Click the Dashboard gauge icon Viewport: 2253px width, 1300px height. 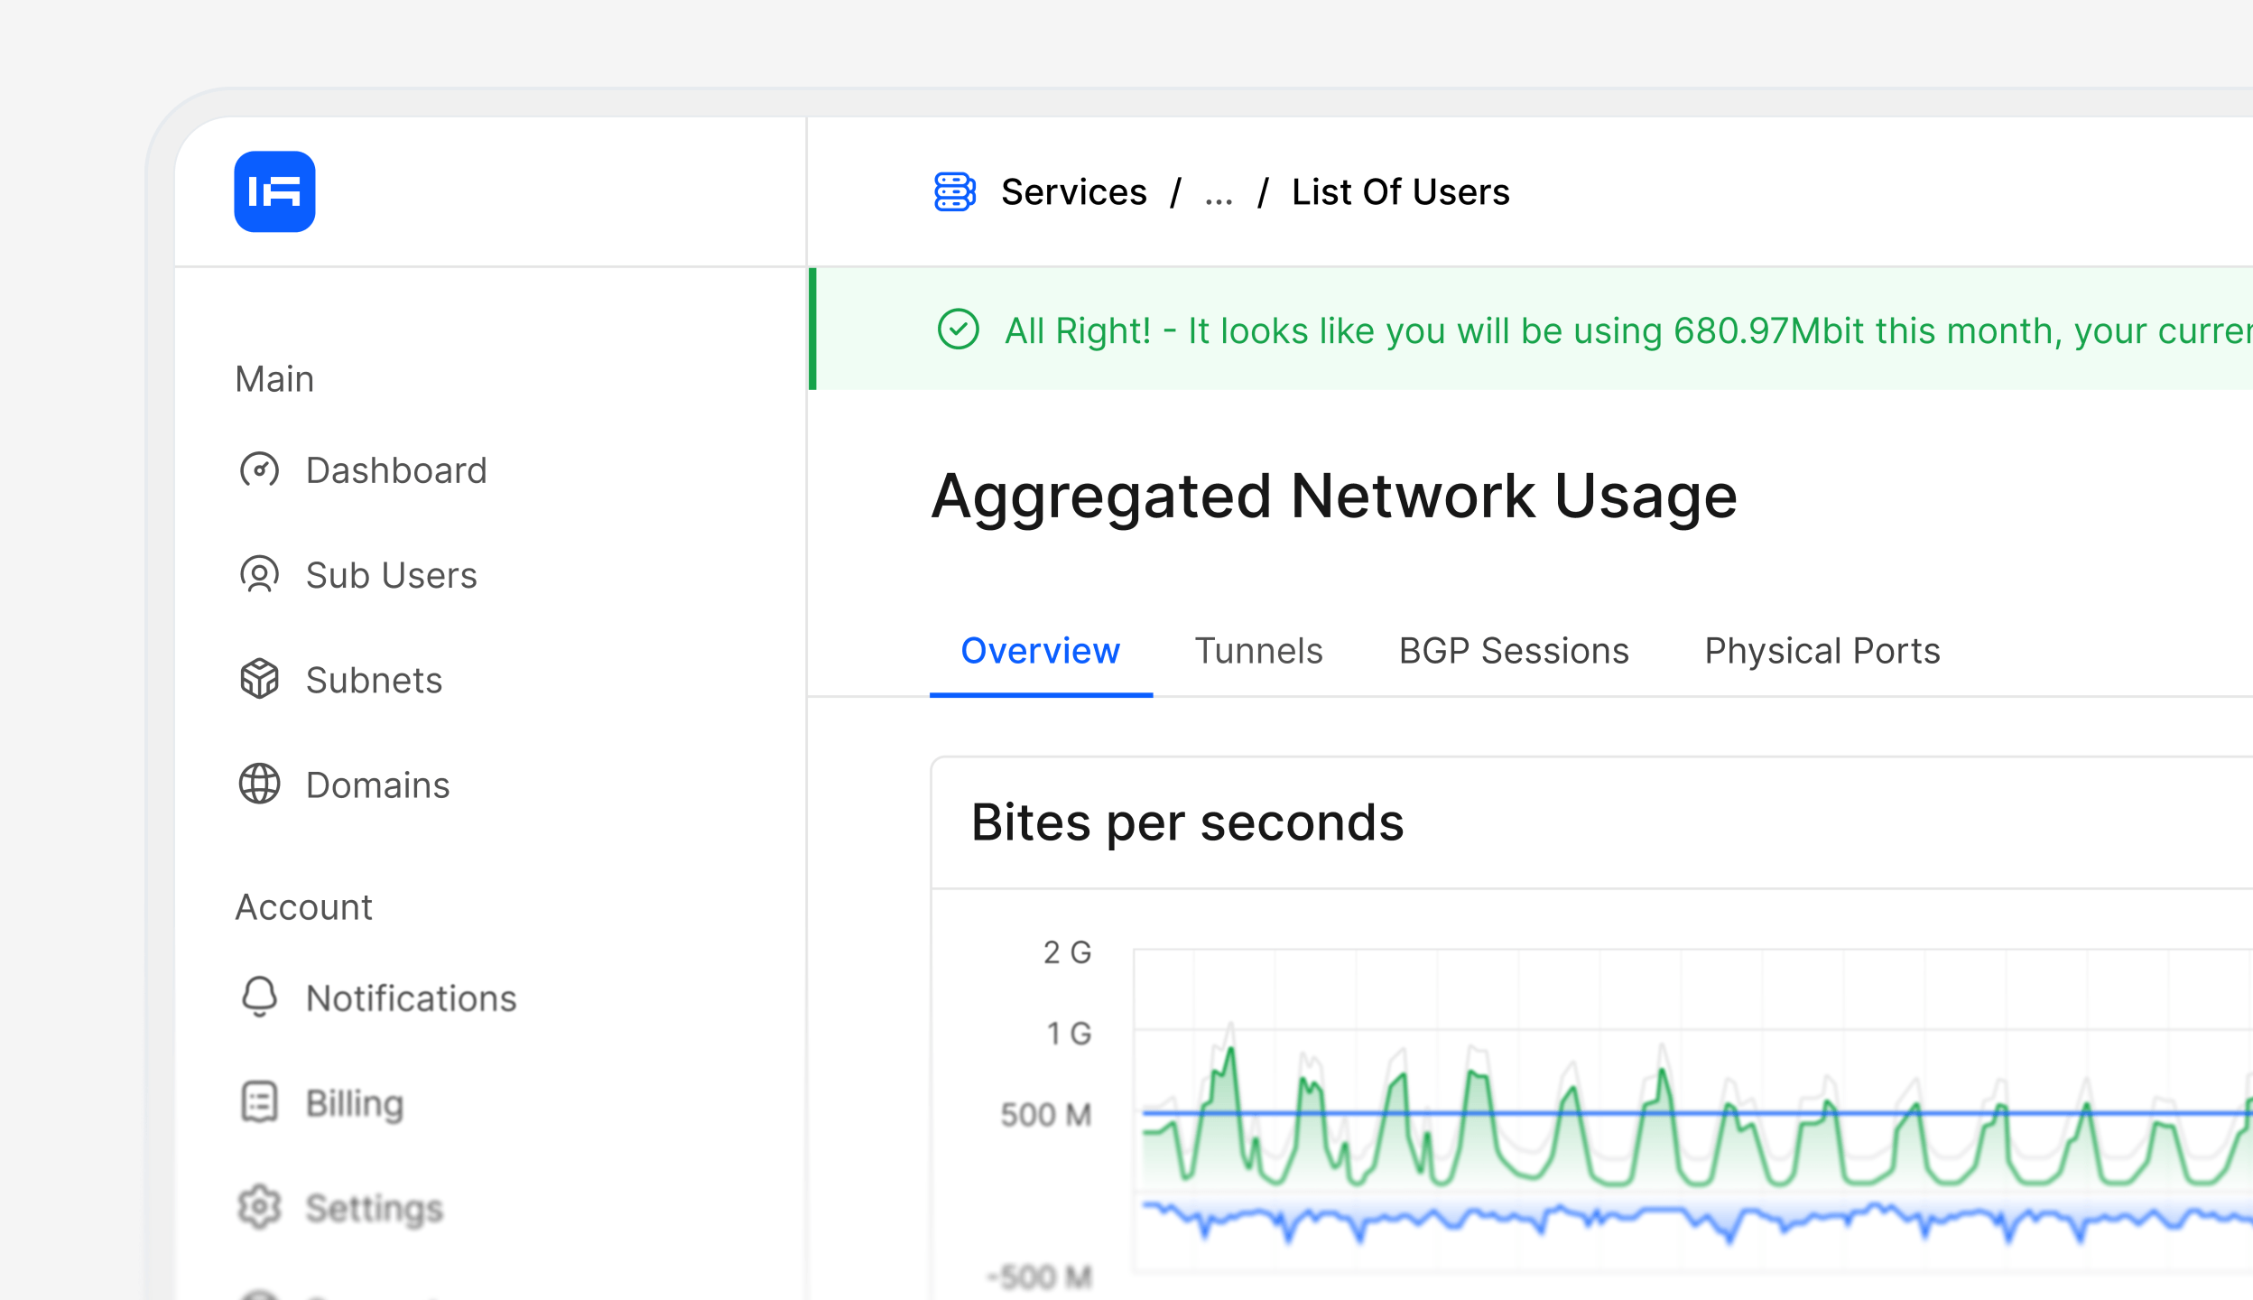click(x=259, y=470)
